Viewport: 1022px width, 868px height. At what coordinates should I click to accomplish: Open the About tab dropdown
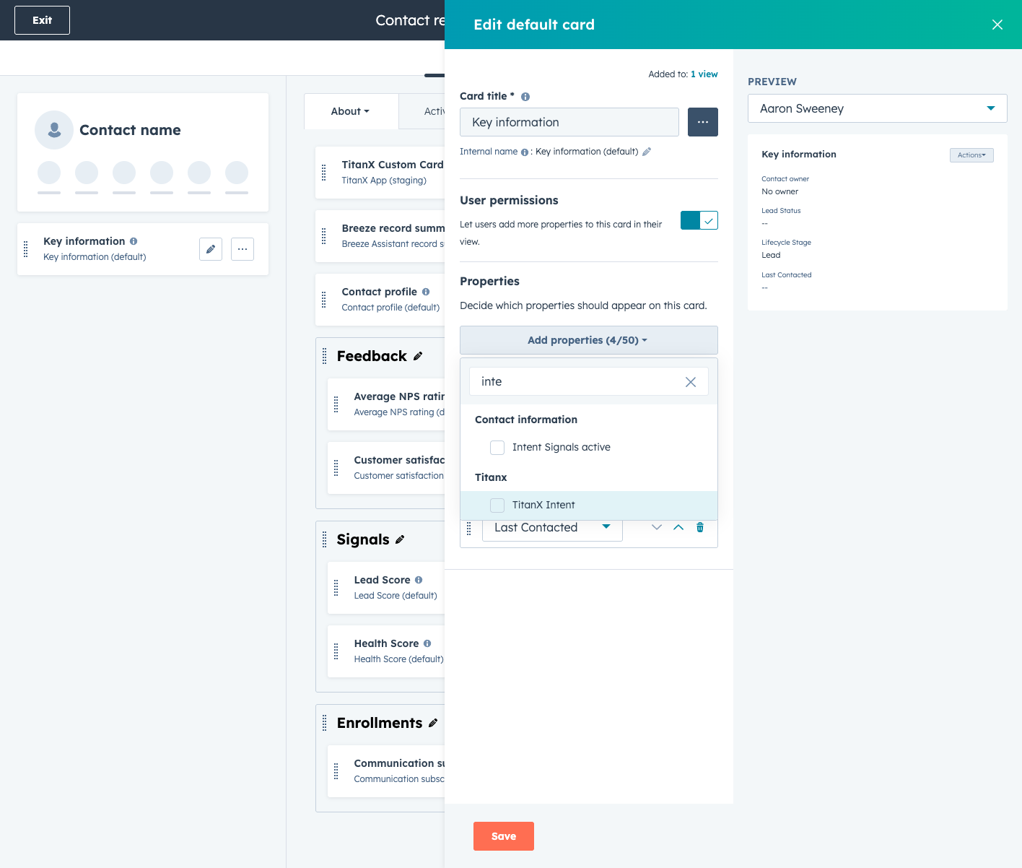tap(351, 111)
